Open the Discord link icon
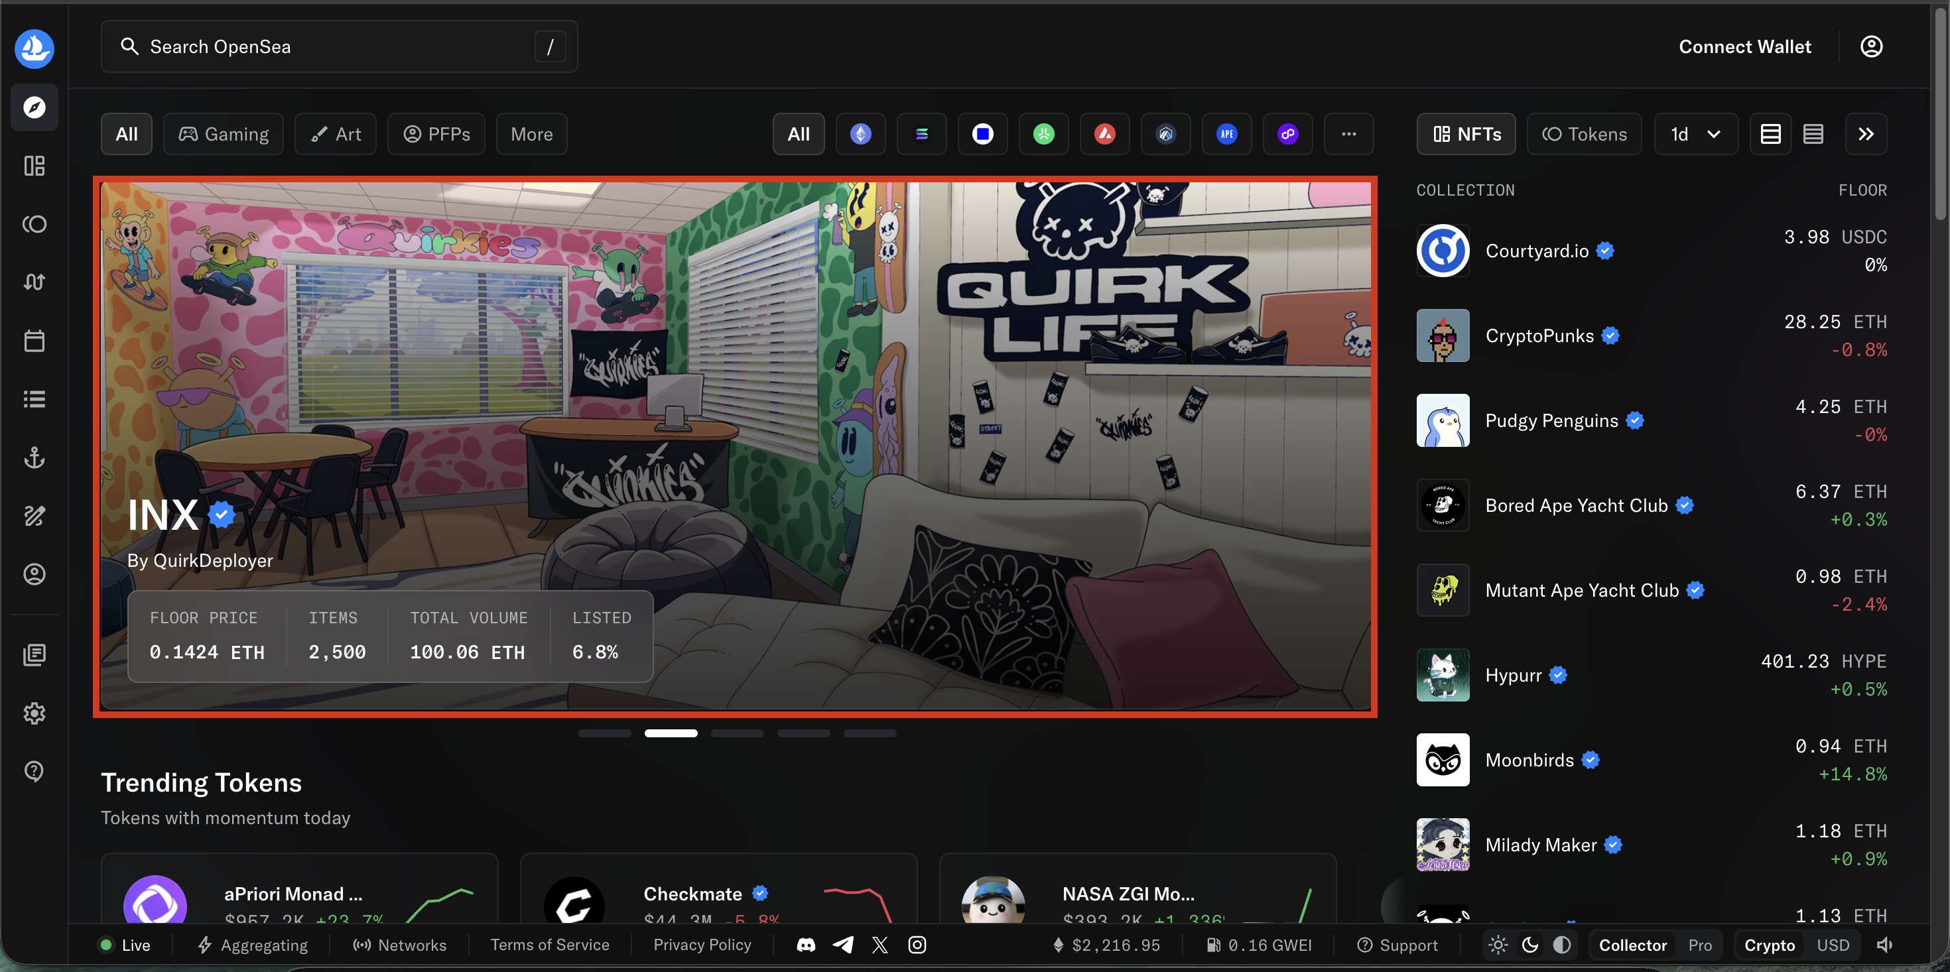Viewport: 1950px width, 972px height. coord(805,944)
